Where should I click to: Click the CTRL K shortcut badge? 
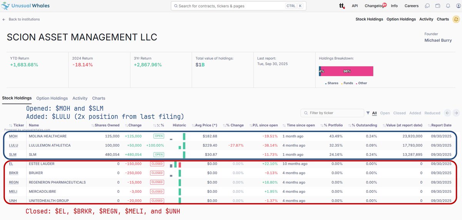pos(294,6)
